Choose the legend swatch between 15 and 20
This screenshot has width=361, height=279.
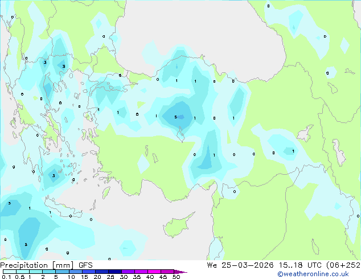click(88, 272)
